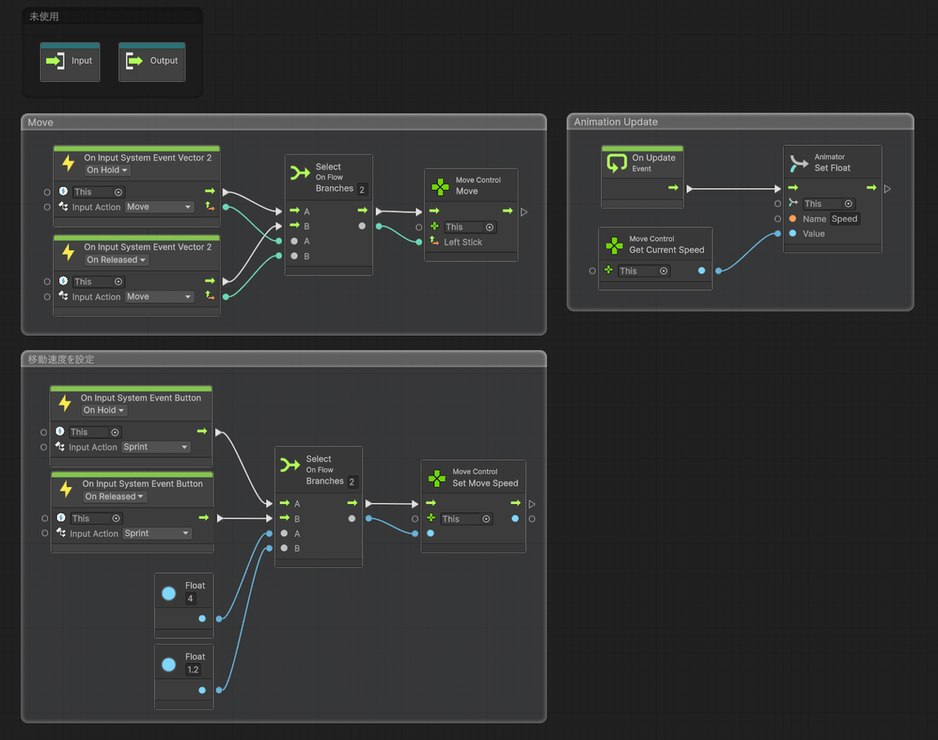Screen dimensions: 938x740
Task: Click This target field in Animator Set Float node
Action: tap(829, 204)
